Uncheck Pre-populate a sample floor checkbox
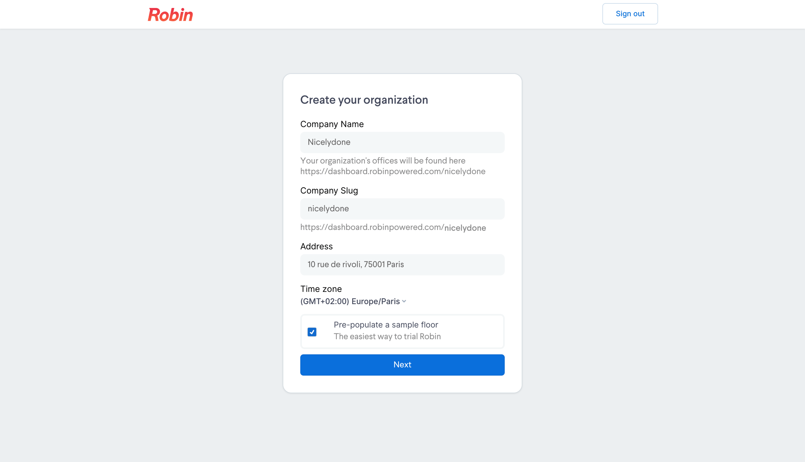This screenshot has width=805, height=462. point(312,332)
